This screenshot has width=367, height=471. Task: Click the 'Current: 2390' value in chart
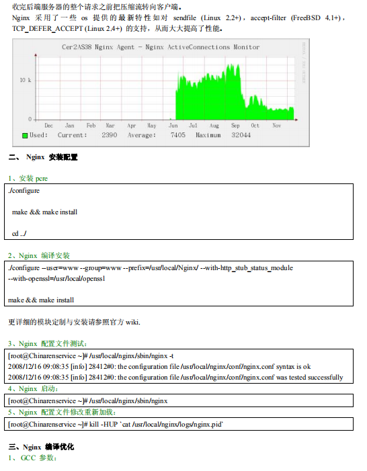tap(87, 135)
